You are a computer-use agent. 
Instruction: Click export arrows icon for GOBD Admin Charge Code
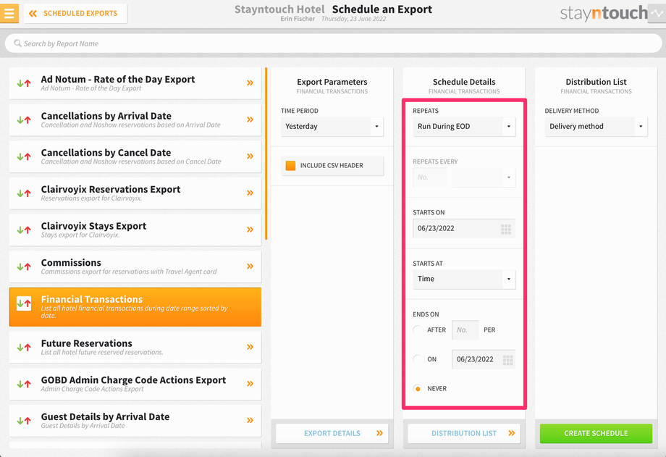pos(24,384)
